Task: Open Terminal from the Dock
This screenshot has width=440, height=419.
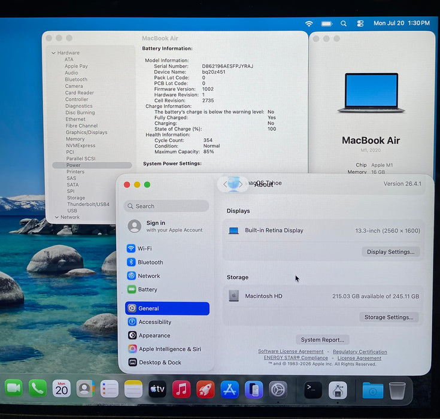Action: pyautogui.click(x=313, y=390)
